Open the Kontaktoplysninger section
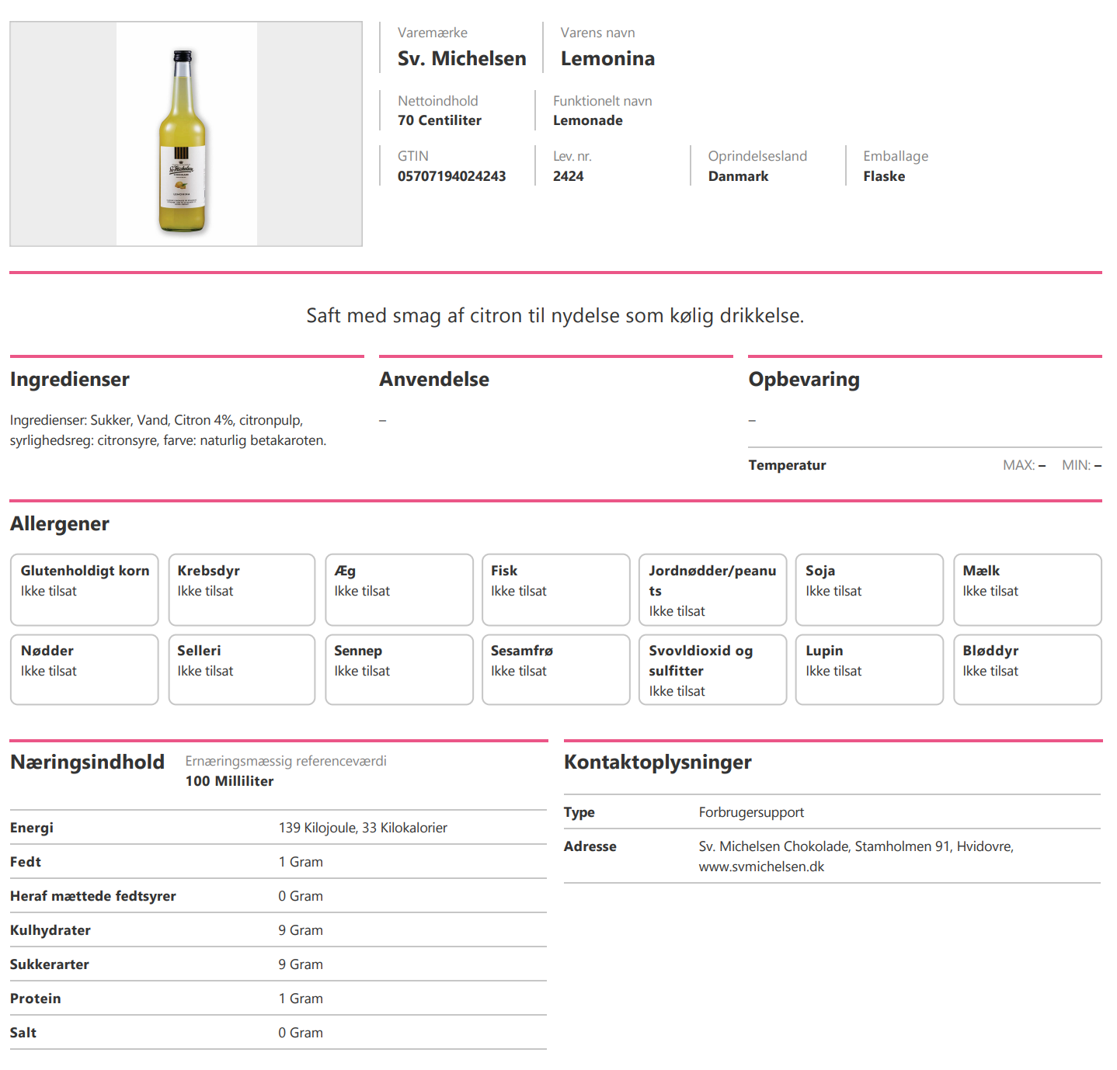Screen dimensions: 1117x1070 pos(657,762)
